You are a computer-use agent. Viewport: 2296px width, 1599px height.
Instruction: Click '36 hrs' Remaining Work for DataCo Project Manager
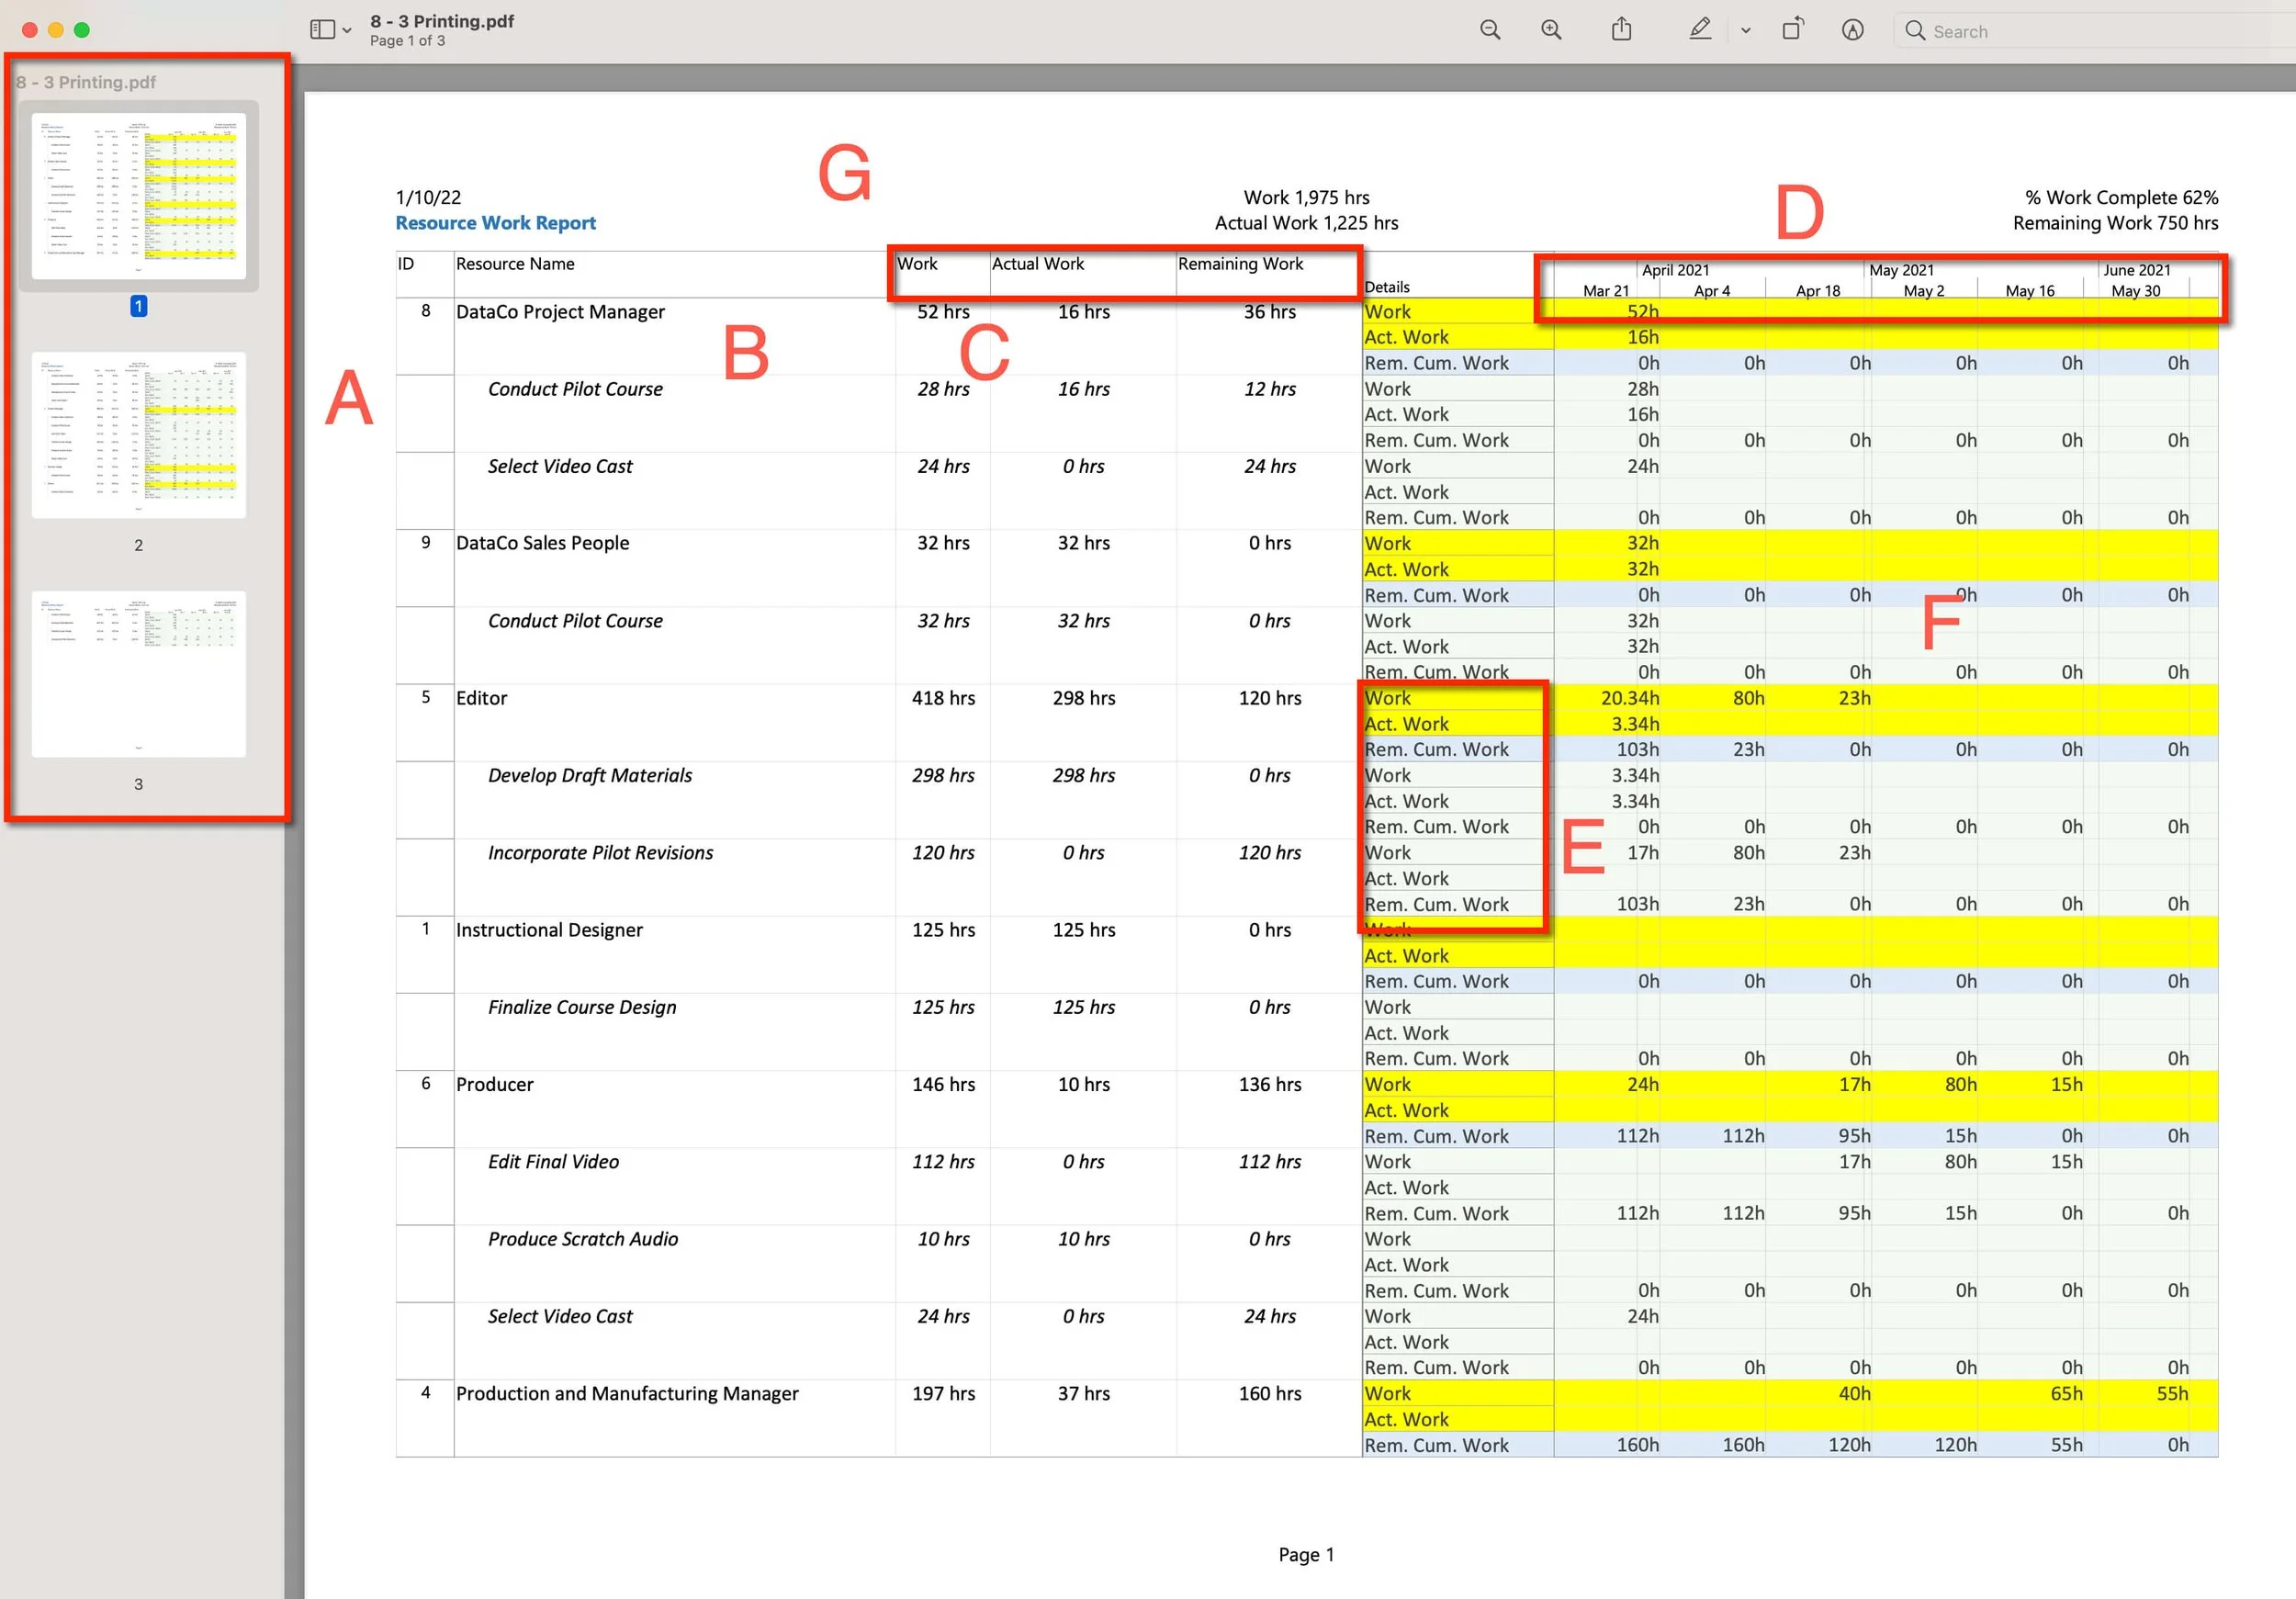[x=1269, y=312]
